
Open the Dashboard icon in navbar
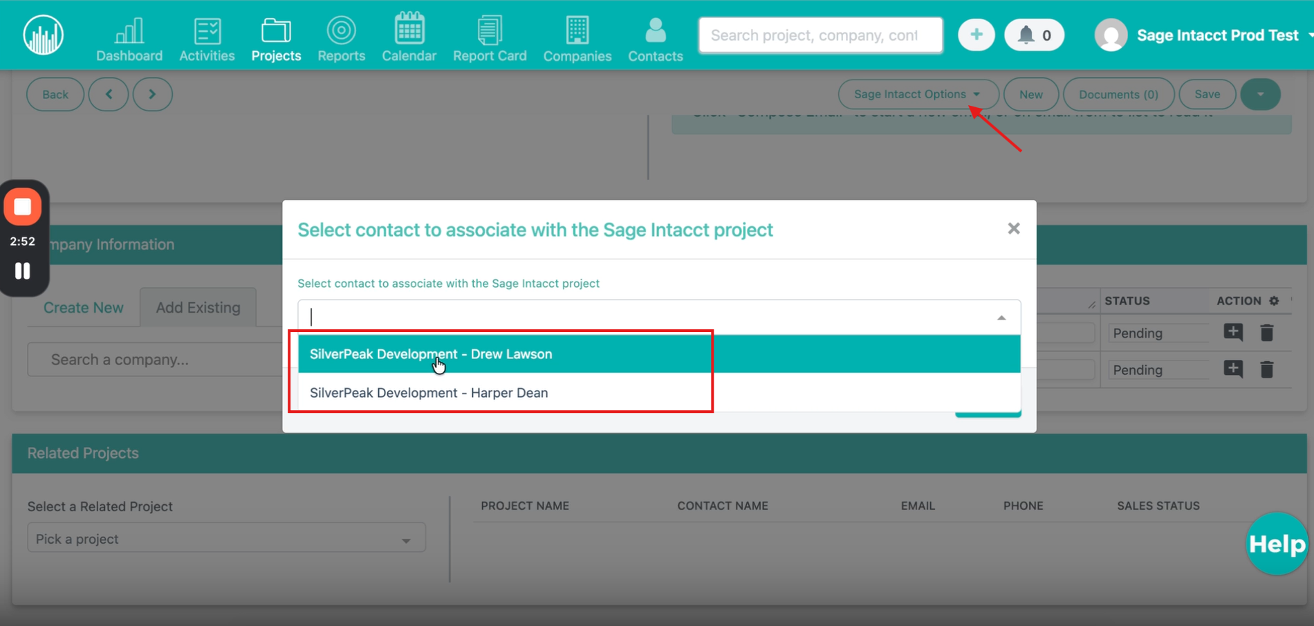click(129, 31)
